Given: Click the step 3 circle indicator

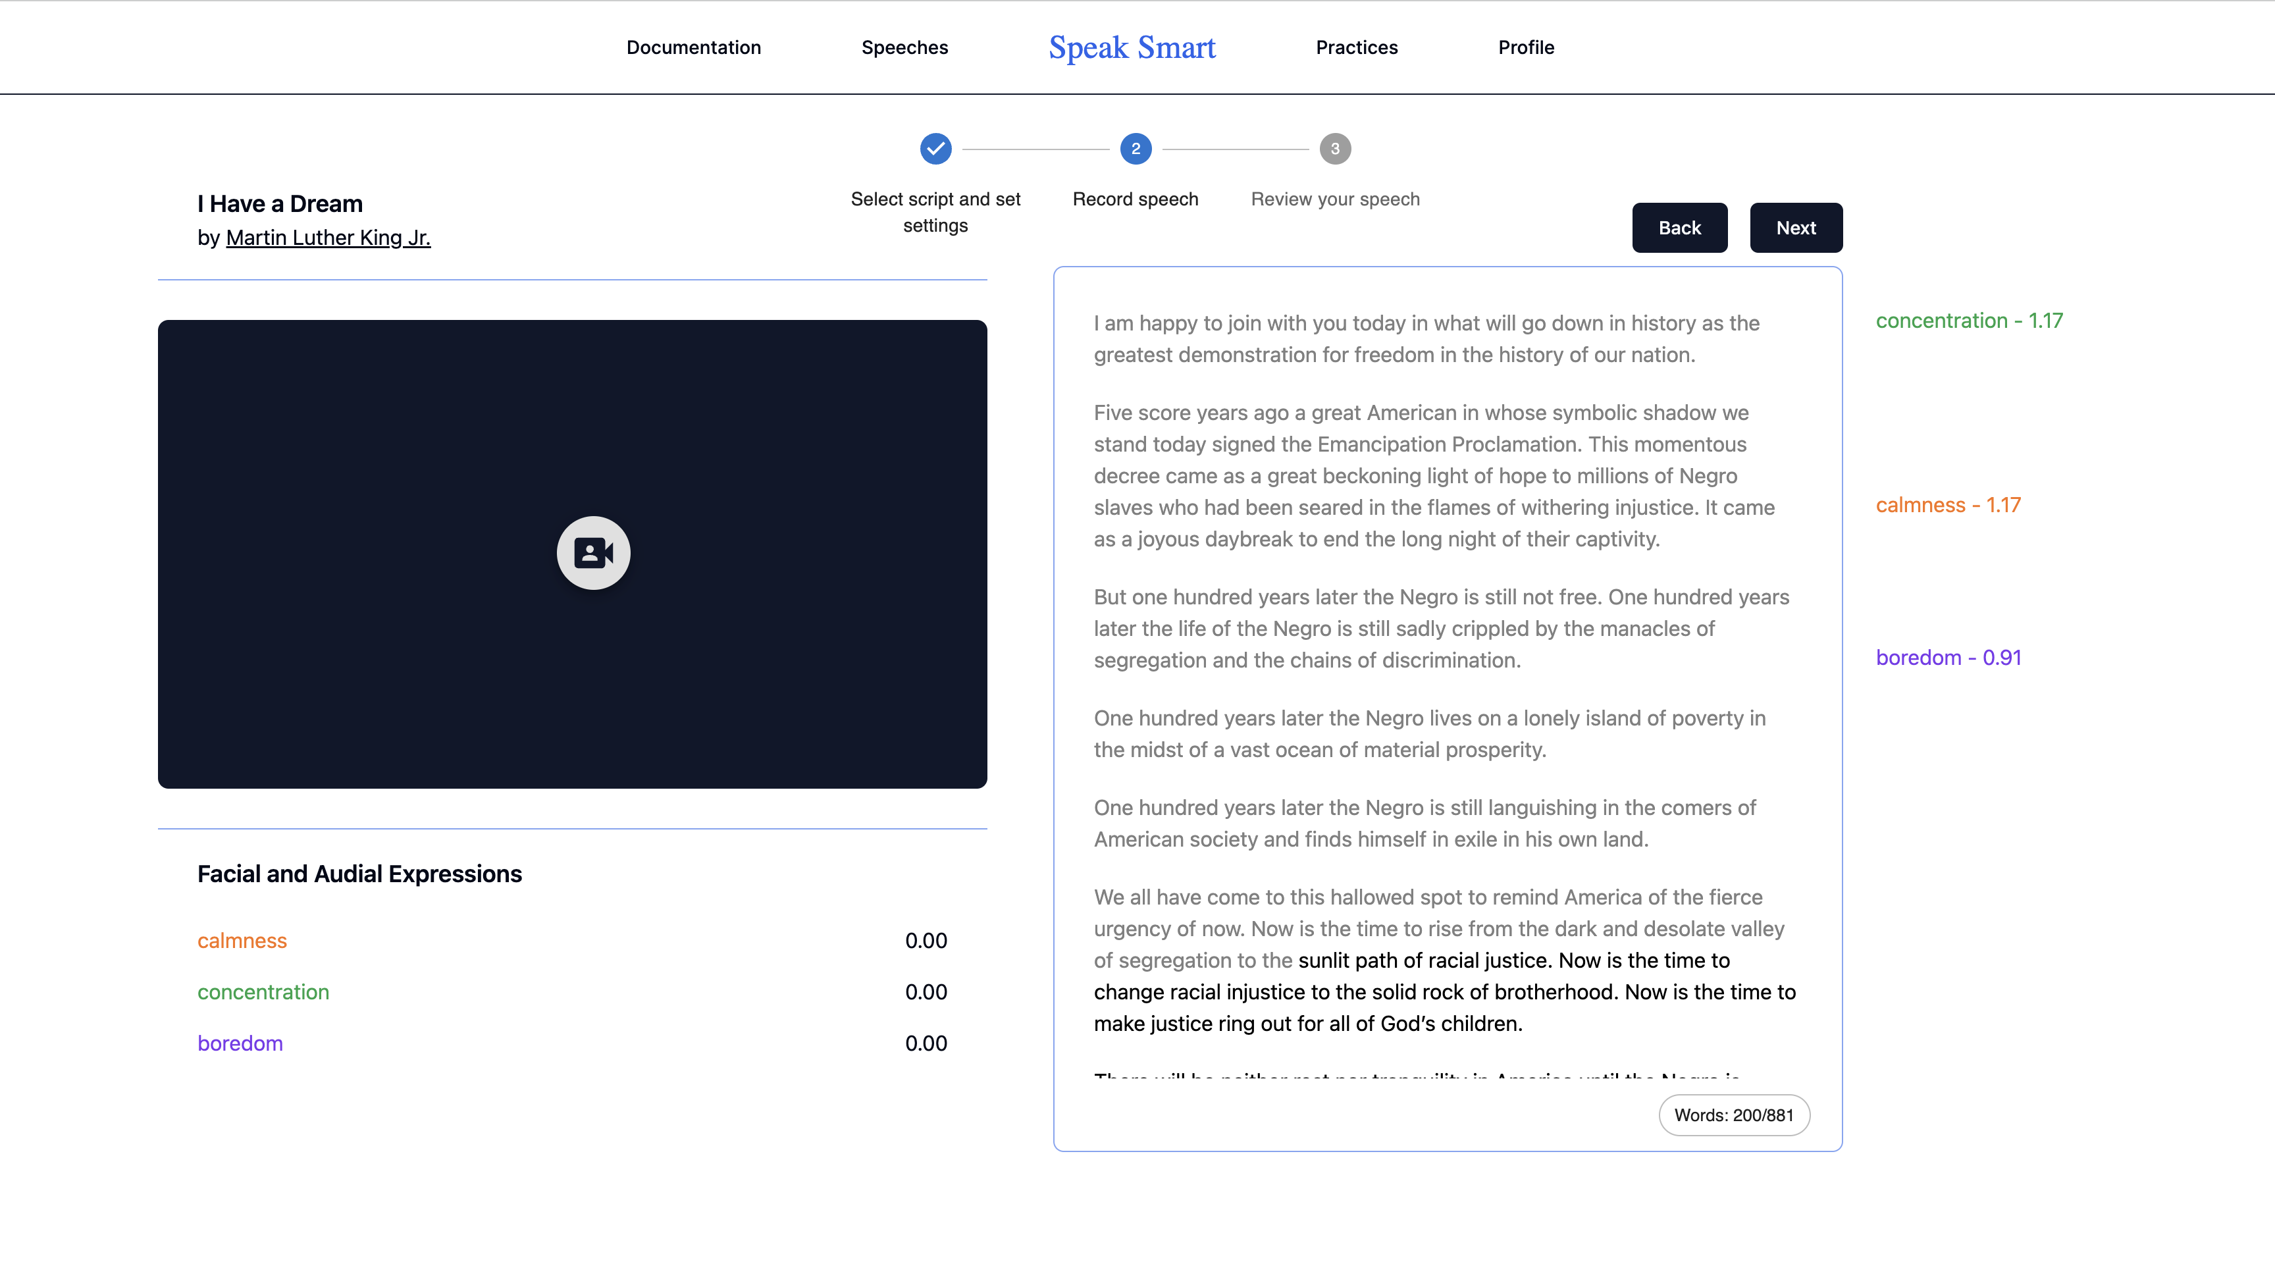Looking at the screenshot, I should pyautogui.click(x=1334, y=148).
